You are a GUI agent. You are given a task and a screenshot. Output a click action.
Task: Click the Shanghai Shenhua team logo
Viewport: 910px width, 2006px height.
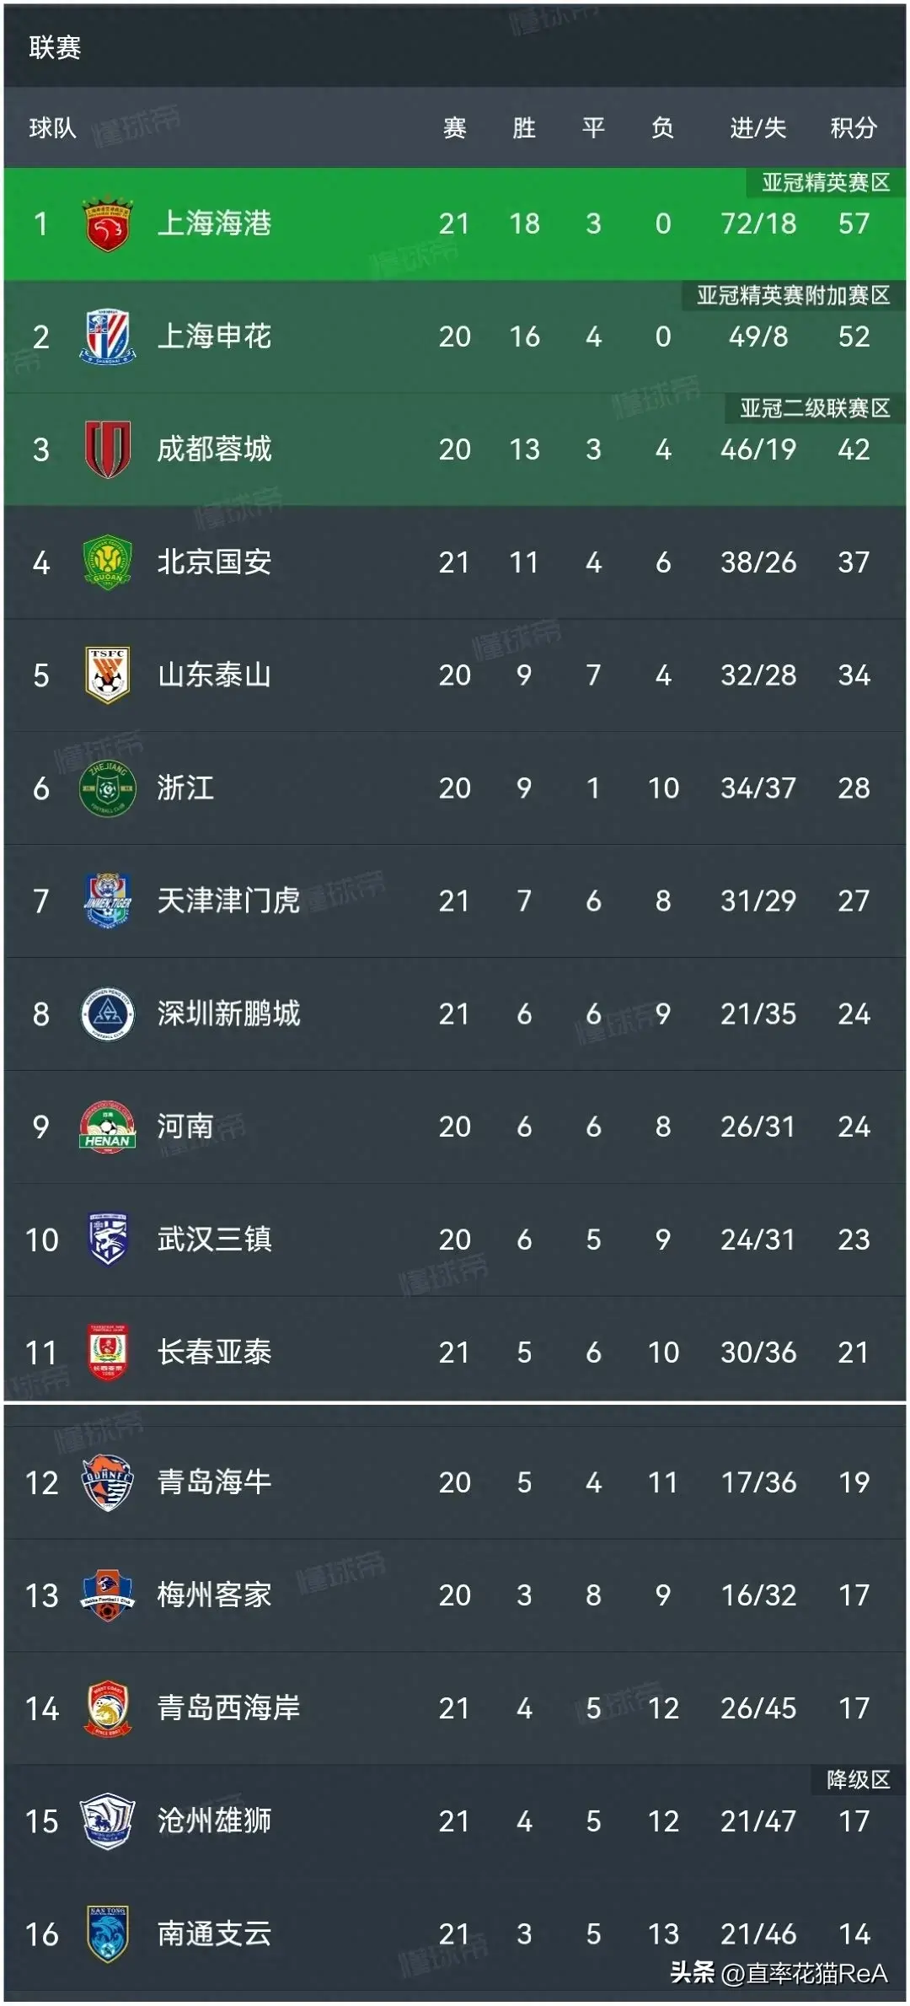pos(110,336)
